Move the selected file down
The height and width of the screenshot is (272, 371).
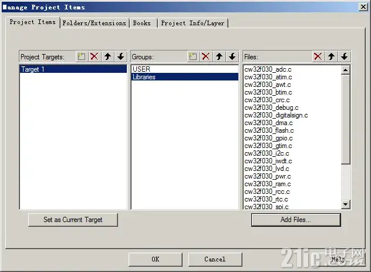click(x=345, y=56)
